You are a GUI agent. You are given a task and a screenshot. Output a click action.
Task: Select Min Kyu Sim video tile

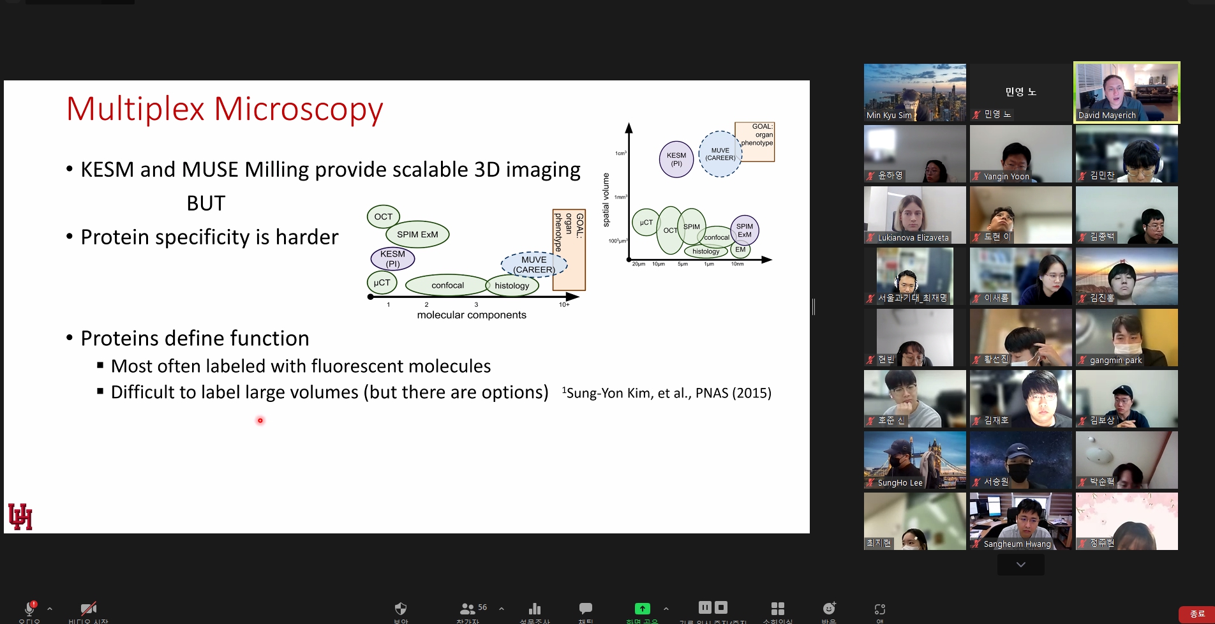pos(915,93)
